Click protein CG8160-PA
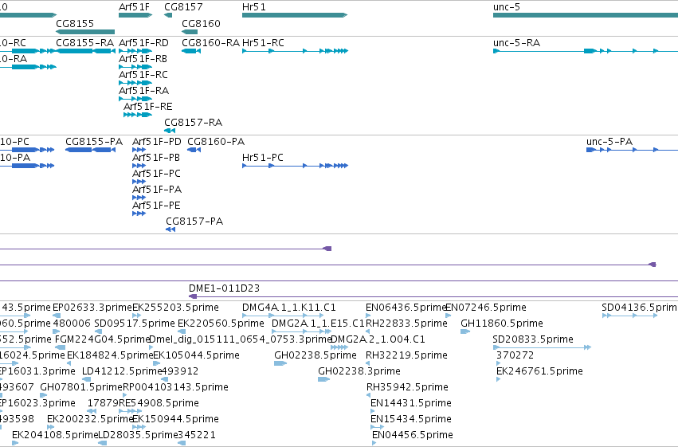This screenshot has height=447, width=678. [x=216, y=142]
